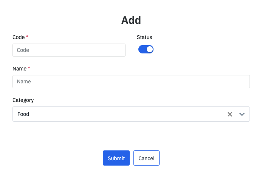Click the Name placeholder text
The width and height of the screenshot is (262, 183).
pyautogui.click(x=24, y=81)
